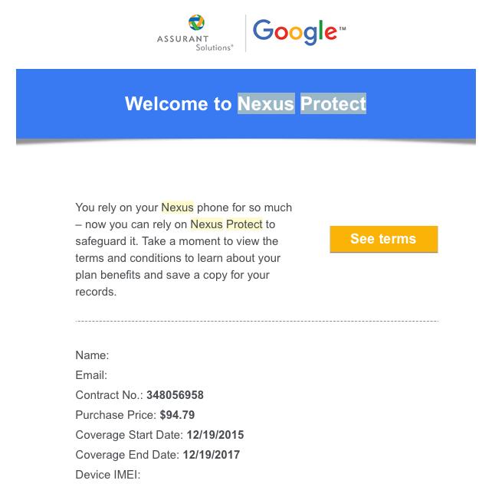Click the Device IMEI label
Screen dimensions: 492x500
(x=108, y=475)
